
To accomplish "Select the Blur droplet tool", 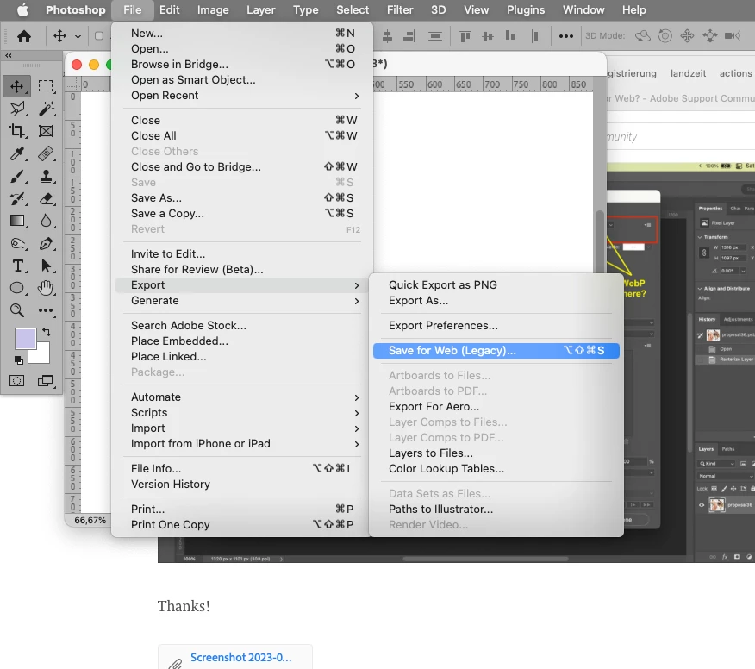I will point(46,221).
